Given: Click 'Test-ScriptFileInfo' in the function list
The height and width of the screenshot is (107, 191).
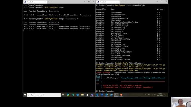Looking at the screenshot, I should 119,46.
